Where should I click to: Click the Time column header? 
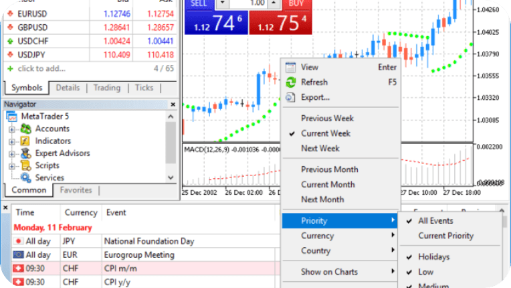click(x=36, y=213)
